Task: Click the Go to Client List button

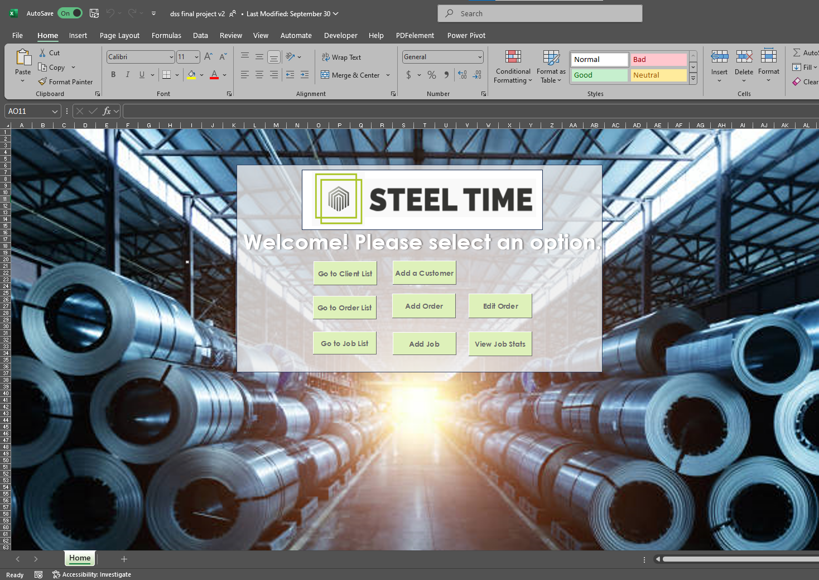Action: [345, 274]
